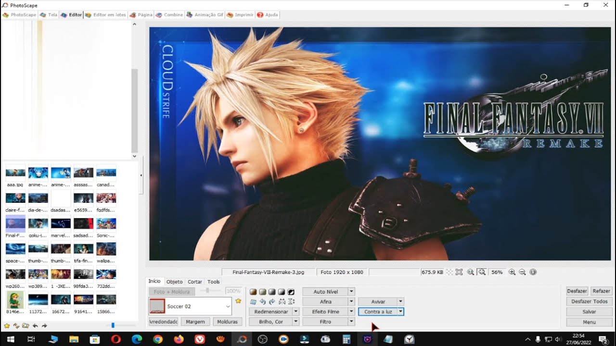This screenshot has width=616, height=346.
Task: Click the Desfazer button
Action: [x=577, y=291]
